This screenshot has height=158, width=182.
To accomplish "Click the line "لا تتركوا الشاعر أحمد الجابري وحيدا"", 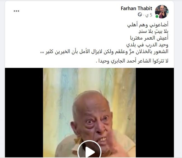I will (132, 61).
